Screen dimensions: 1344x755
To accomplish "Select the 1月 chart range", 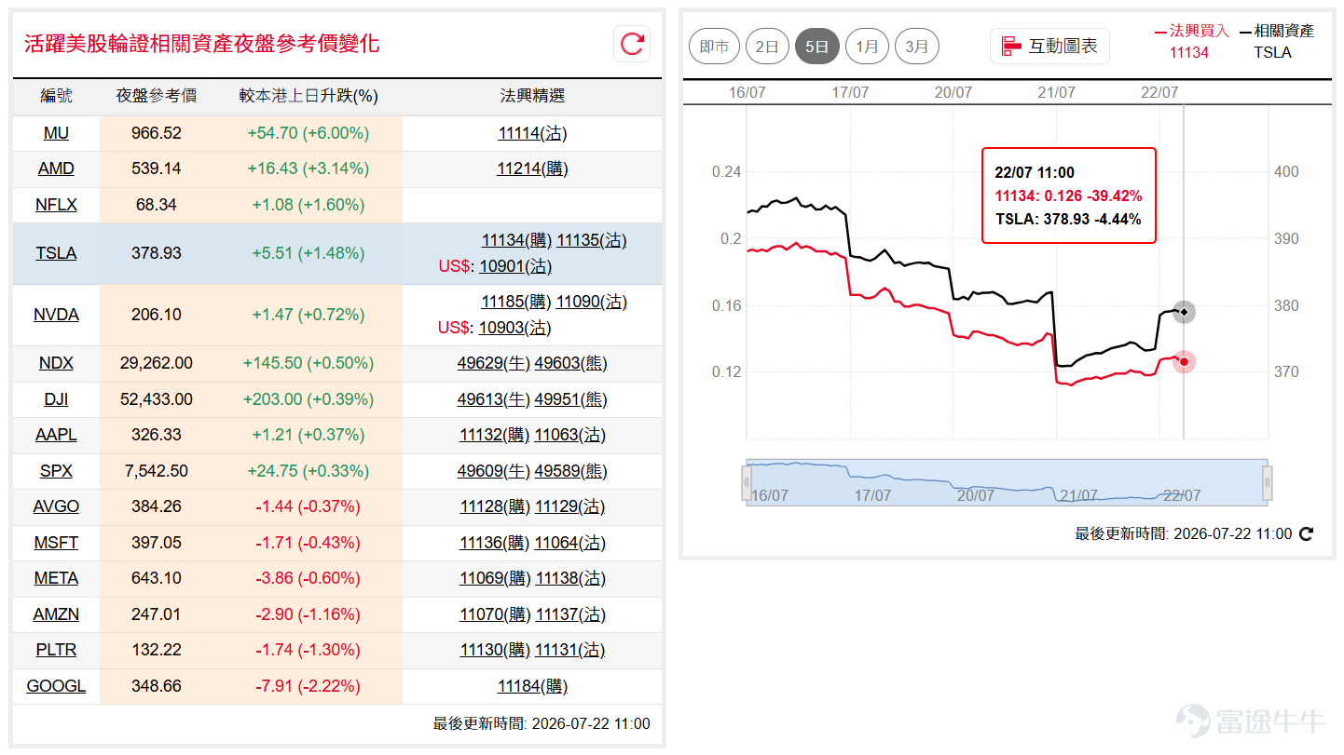I will (867, 46).
